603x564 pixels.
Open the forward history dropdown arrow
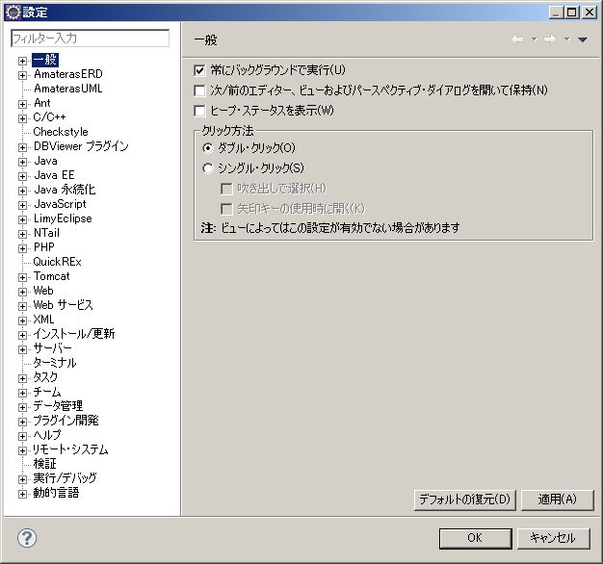click(x=566, y=39)
